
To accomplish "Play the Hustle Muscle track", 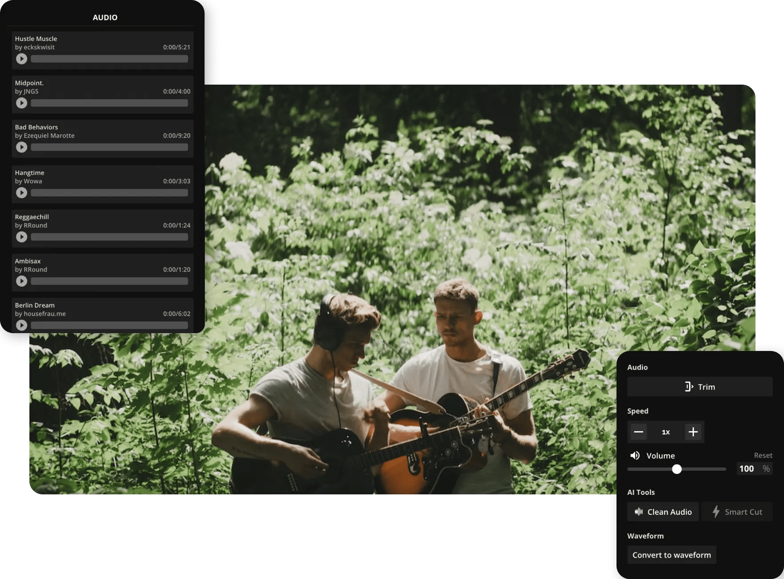I will click(x=21, y=58).
